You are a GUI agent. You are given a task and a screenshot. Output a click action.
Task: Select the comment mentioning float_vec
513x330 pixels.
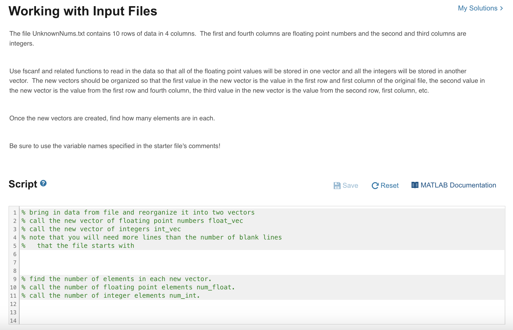pos(132,221)
